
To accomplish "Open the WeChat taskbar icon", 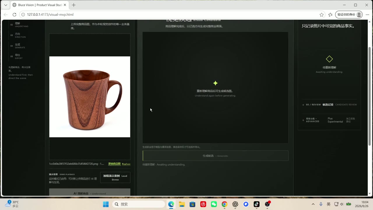I will tap(214, 204).
